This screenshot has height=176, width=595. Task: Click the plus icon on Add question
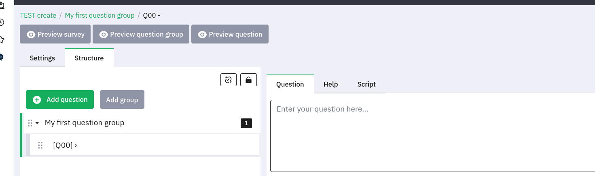tap(37, 99)
